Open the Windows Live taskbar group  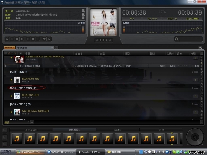(31, 152)
